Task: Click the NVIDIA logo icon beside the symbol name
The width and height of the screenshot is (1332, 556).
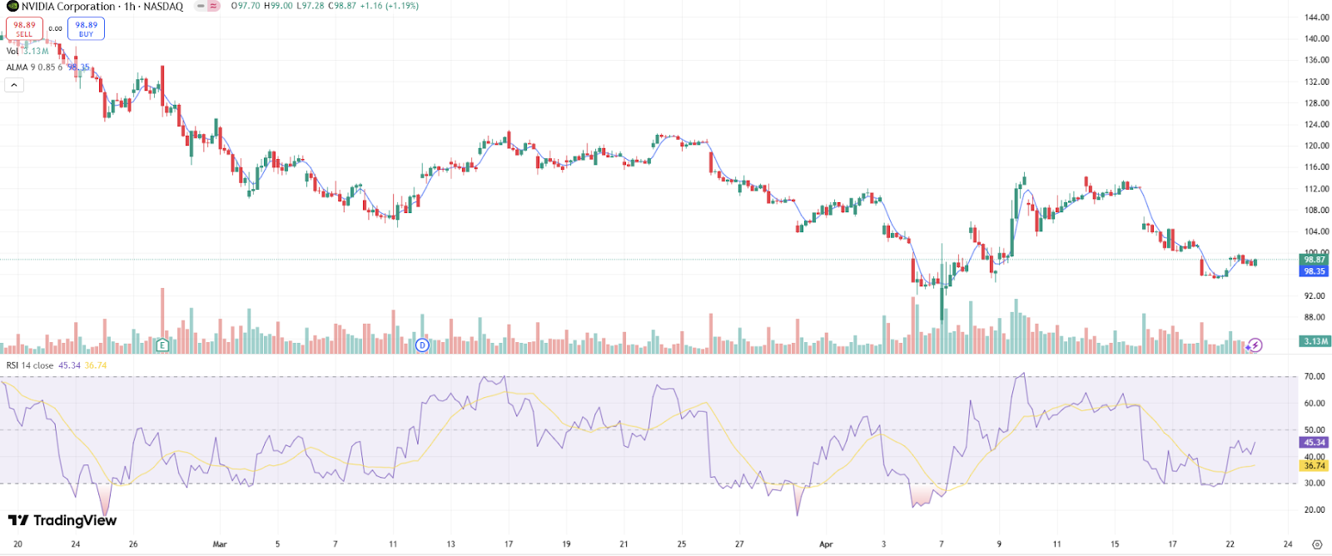Action: [x=12, y=6]
